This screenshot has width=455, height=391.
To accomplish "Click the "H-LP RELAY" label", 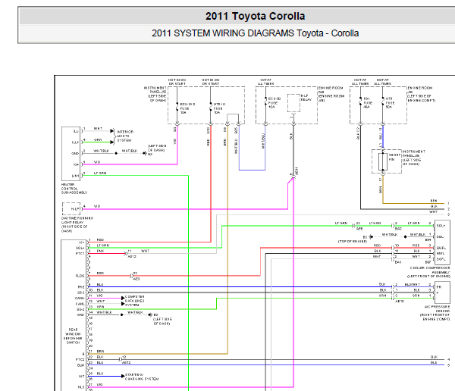I will click(306, 98).
